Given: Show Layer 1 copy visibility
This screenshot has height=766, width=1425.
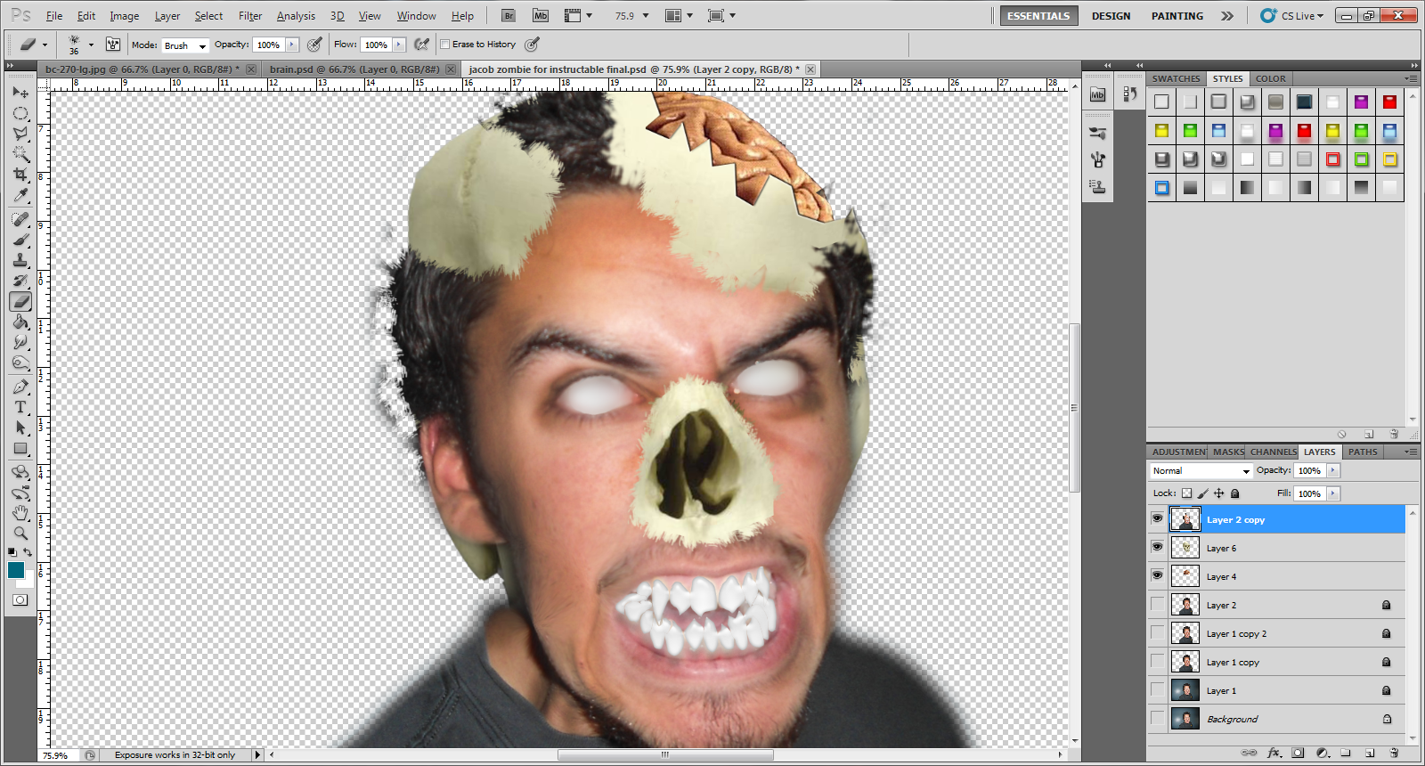Looking at the screenshot, I should [x=1157, y=661].
